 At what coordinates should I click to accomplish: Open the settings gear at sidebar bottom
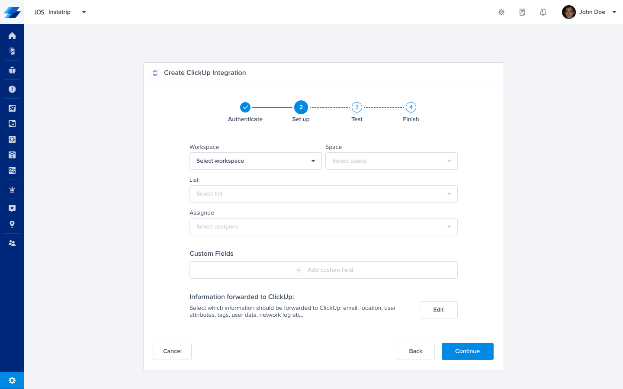(x=12, y=380)
